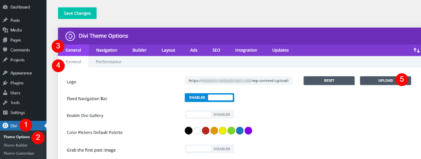
Task: Select the Performance sub-tab
Action: tap(108, 62)
